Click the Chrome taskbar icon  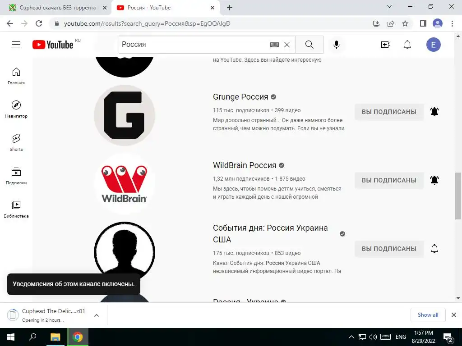pyautogui.click(x=78, y=337)
